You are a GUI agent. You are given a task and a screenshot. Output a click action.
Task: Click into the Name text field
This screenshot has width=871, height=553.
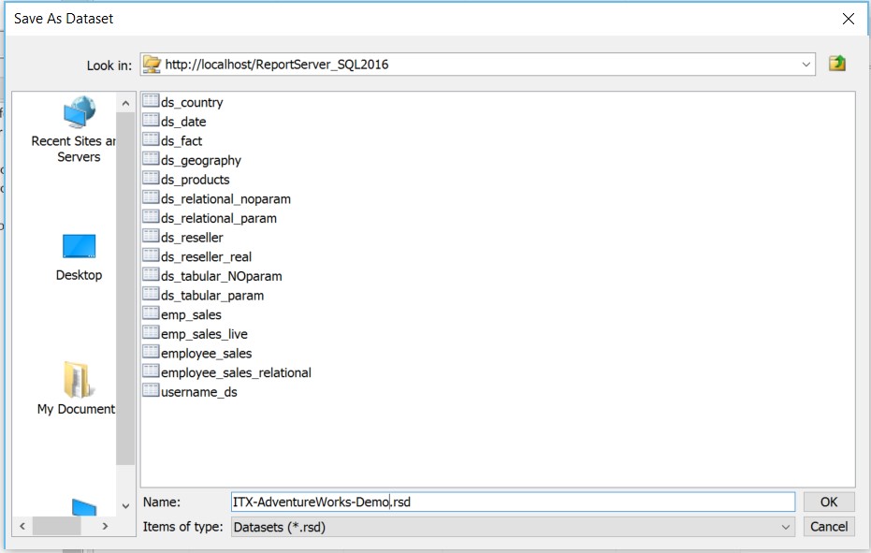coord(513,502)
